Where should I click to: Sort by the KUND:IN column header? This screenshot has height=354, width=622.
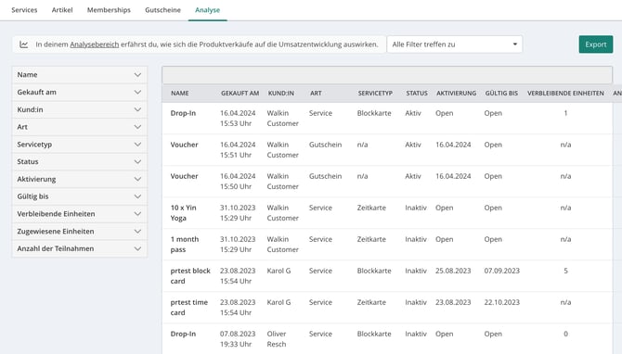(x=281, y=93)
